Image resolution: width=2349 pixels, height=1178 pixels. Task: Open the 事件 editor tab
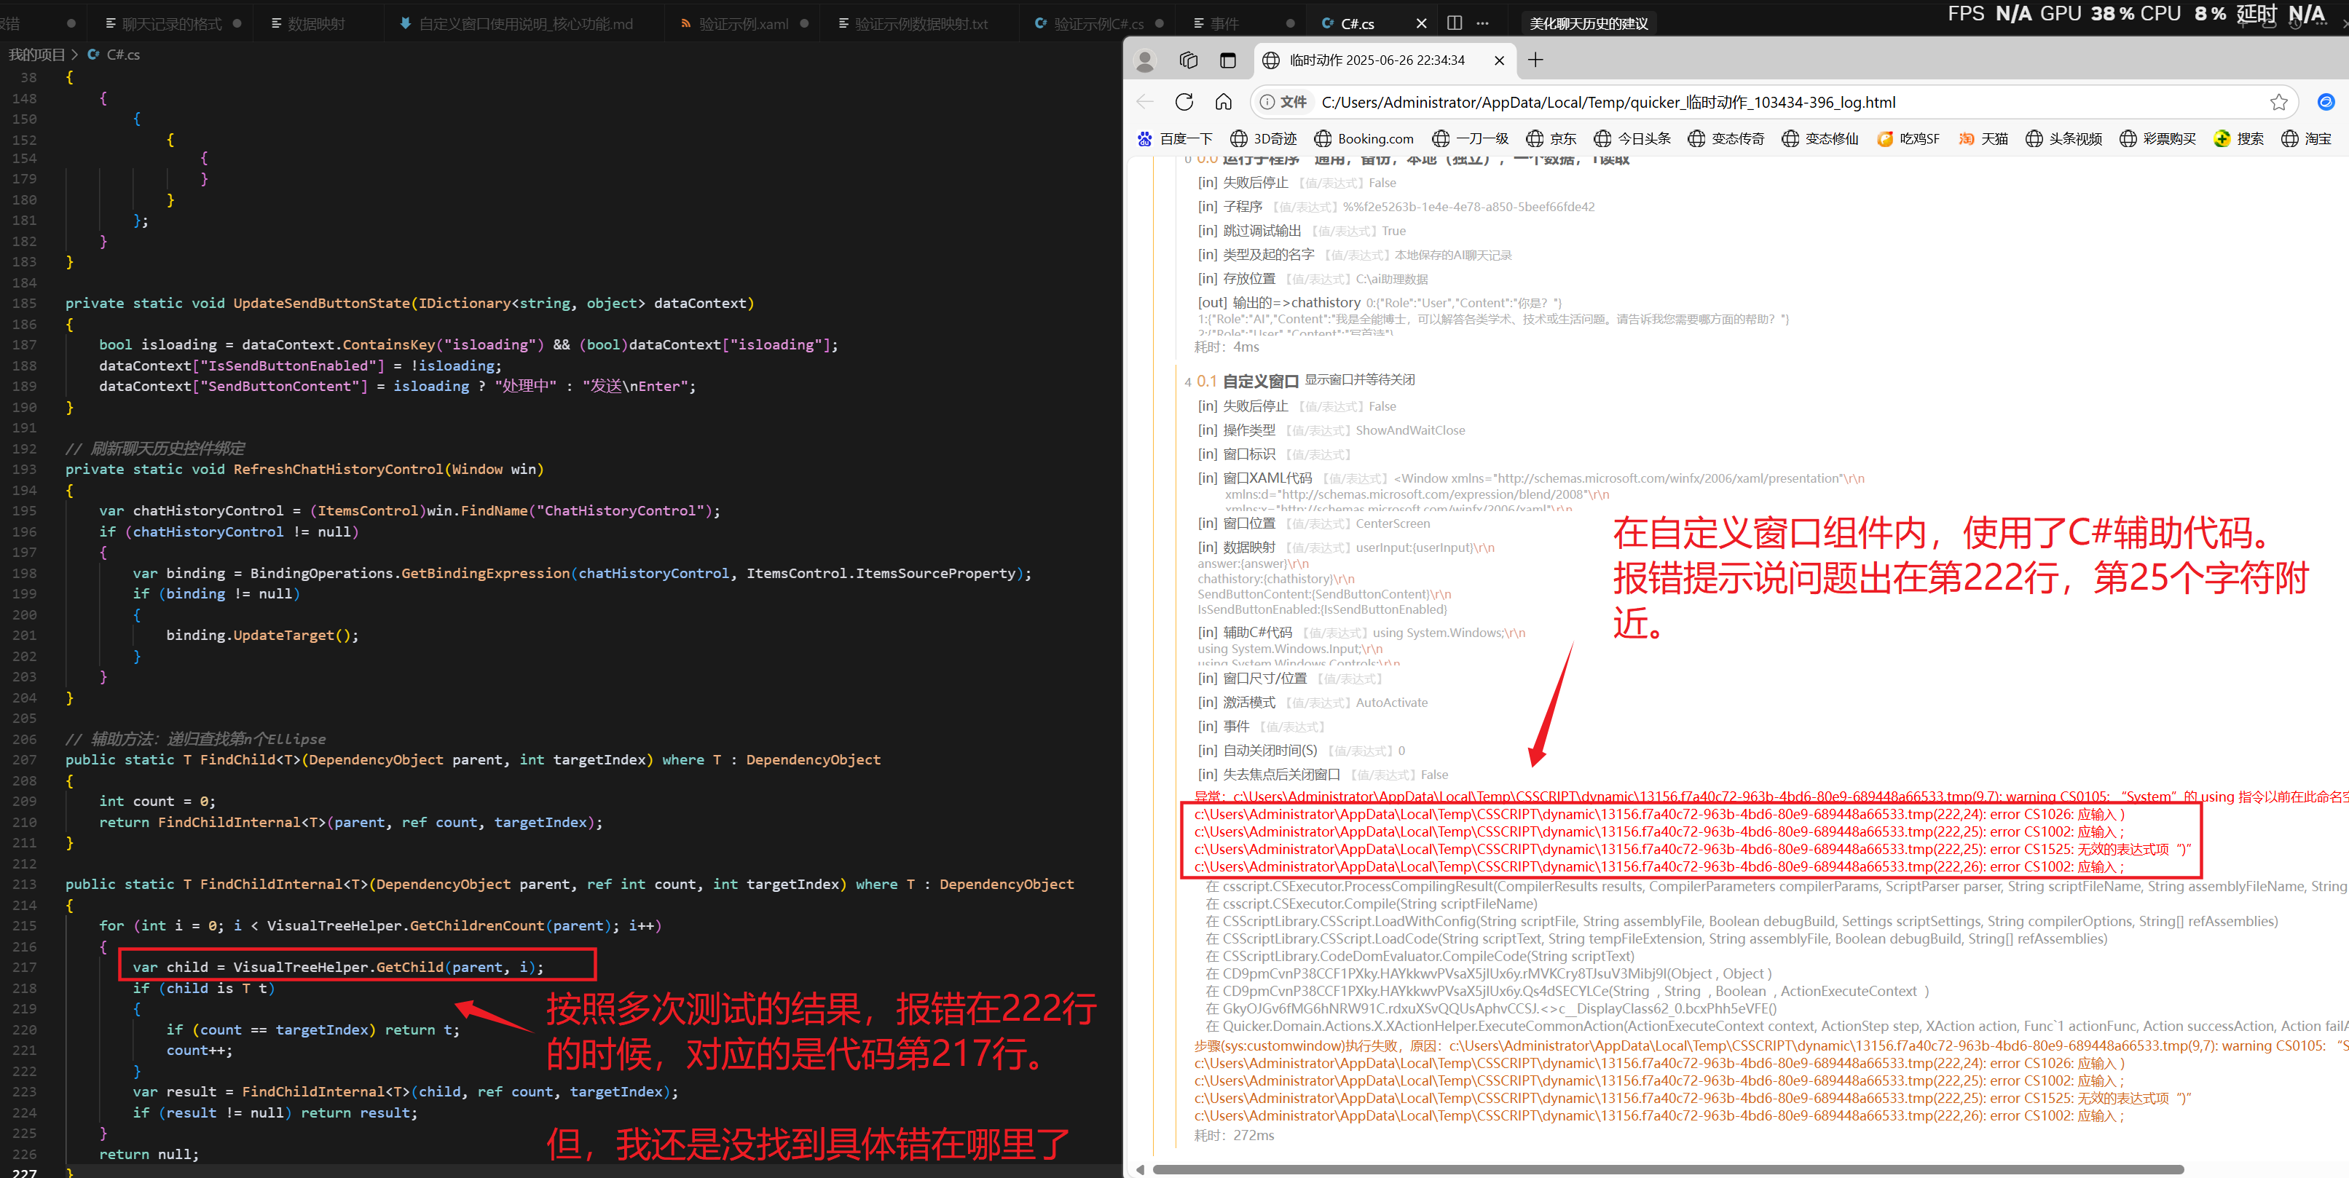coord(1224,24)
